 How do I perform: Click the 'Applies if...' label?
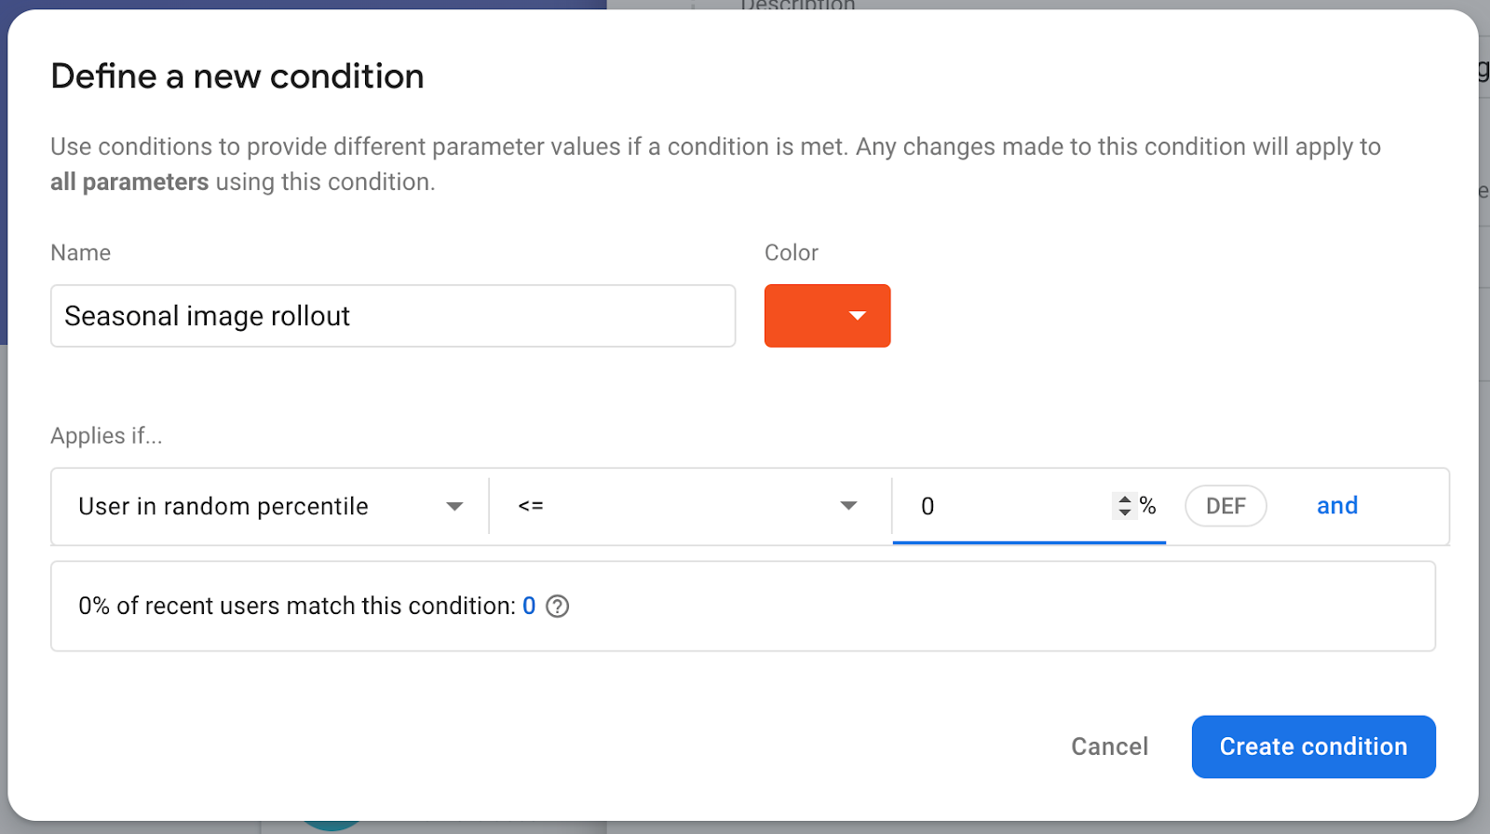pos(106,435)
